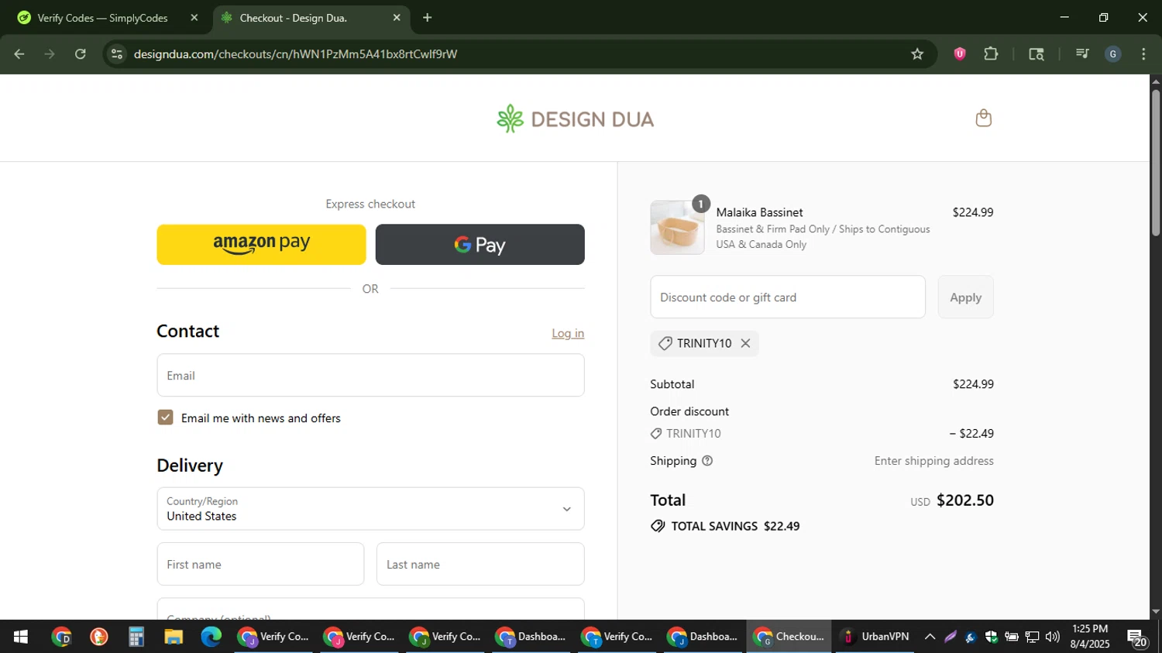Click the Last name field
Image resolution: width=1162 pixels, height=653 pixels.
coord(480,564)
